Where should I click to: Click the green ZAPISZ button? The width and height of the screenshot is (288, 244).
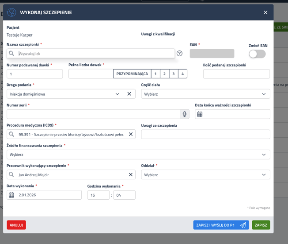[261, 225]
